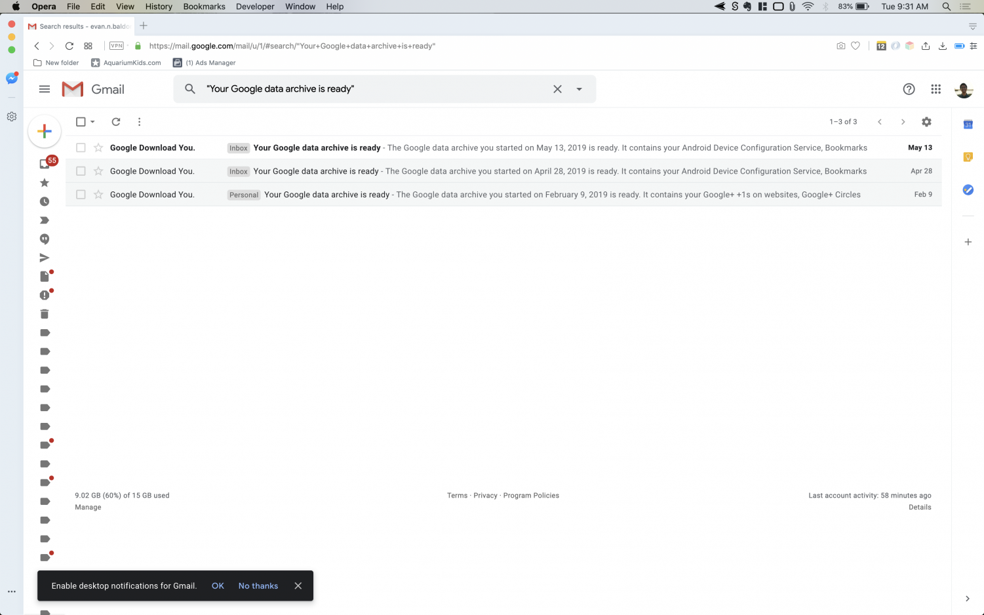Open the Sent mail paper-plane icon
Viewport: 984px width, 615px height.
tap(45, 258)
